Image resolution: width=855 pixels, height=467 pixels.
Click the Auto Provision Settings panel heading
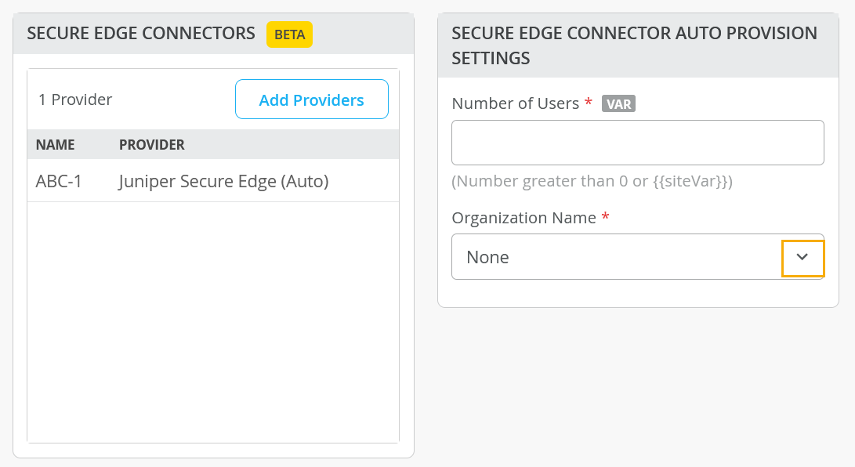(x=634, y=45)
